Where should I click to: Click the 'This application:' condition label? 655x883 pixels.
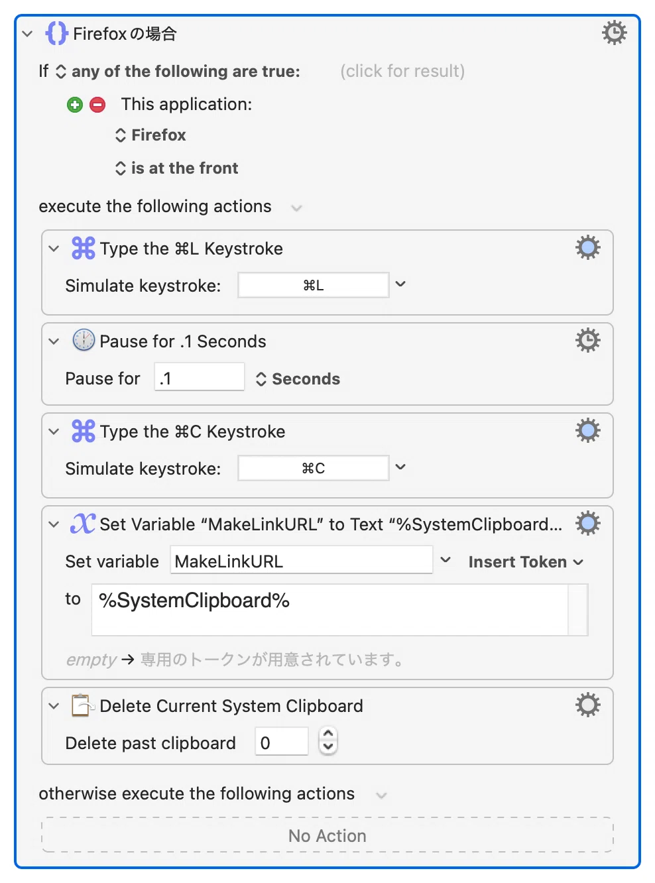[x=186, y=104]
